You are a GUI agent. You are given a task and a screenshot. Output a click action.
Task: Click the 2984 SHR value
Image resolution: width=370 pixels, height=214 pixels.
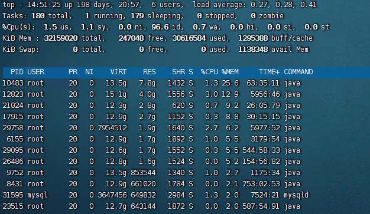pyautogui.click(x=177, y=195)
